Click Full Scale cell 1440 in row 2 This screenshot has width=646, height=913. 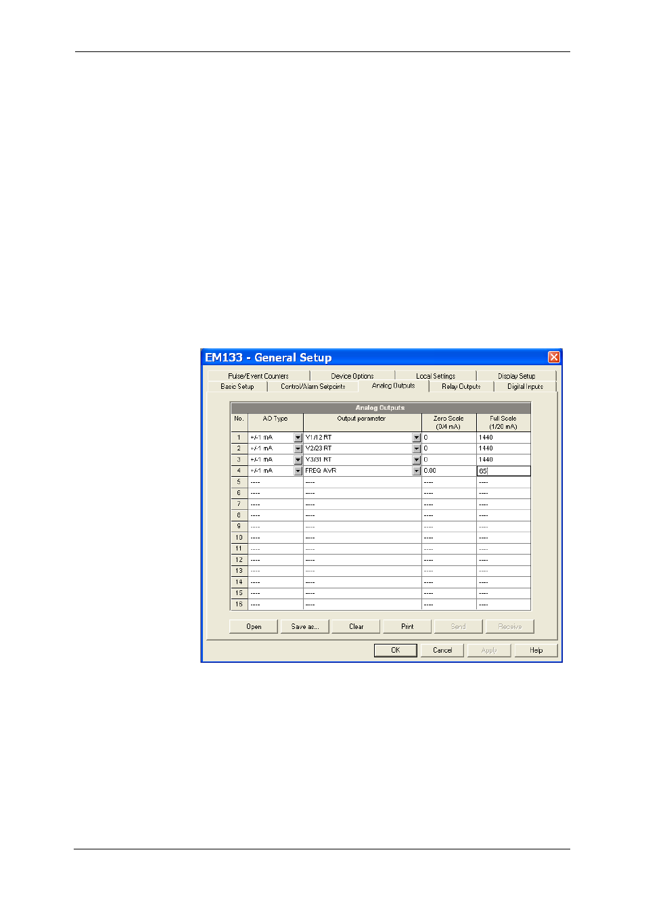pyautogui.click(x=504, y=448)
